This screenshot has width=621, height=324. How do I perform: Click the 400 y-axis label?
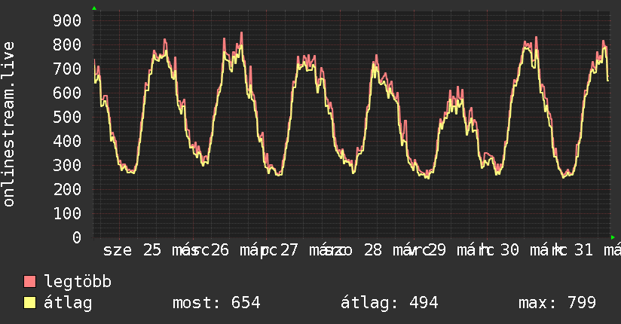(x=67, y=141)
